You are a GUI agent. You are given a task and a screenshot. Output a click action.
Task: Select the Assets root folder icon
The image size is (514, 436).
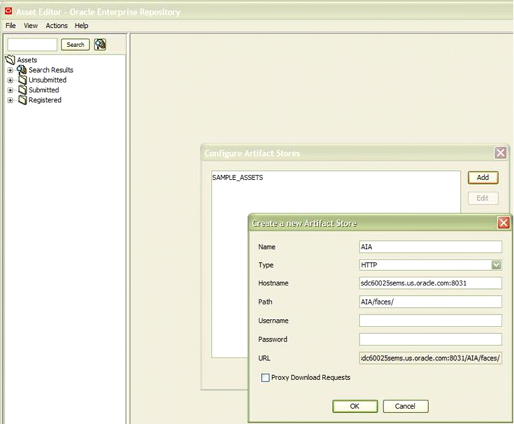tap(10, 59)
